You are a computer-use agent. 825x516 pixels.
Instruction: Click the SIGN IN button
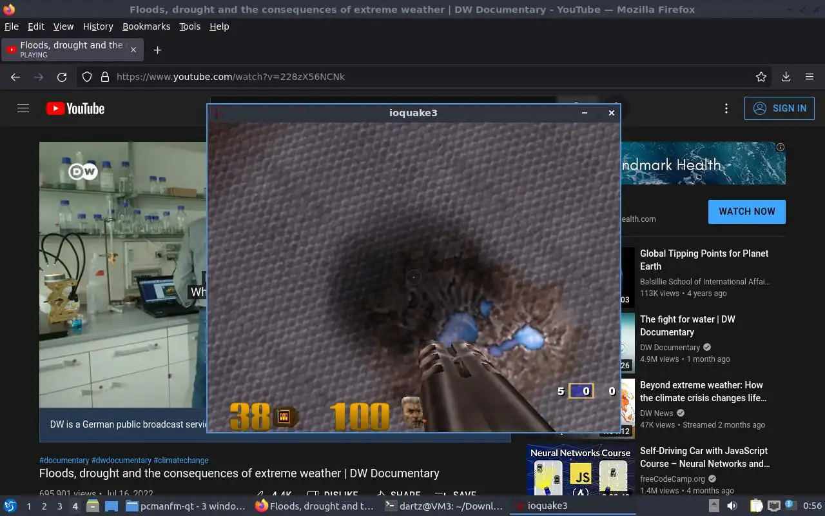pyautogui.click(x=779, y=108)
